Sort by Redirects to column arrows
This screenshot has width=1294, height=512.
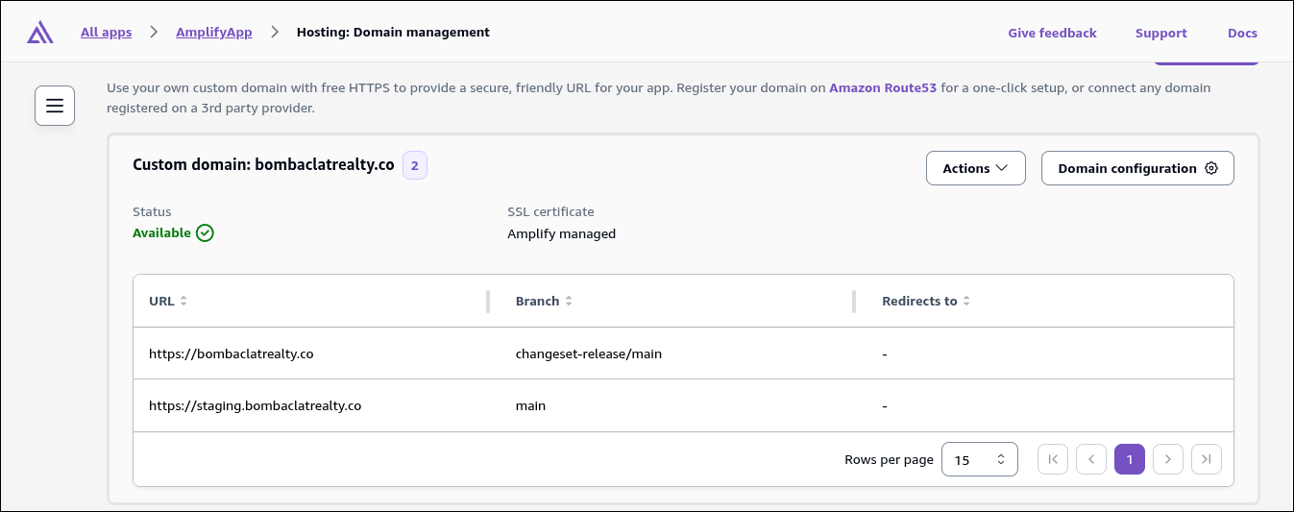[966, 301]
